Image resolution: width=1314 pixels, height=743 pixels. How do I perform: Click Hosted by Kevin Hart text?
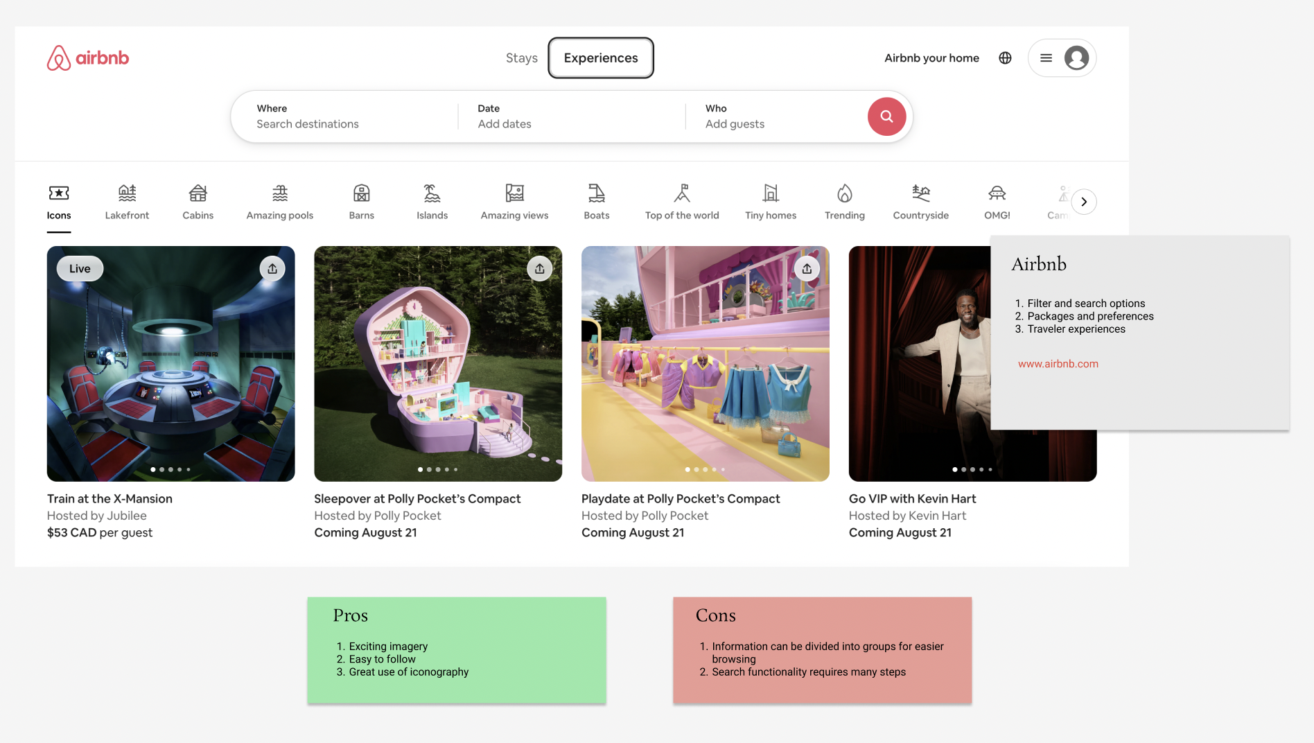click(907, 516)
